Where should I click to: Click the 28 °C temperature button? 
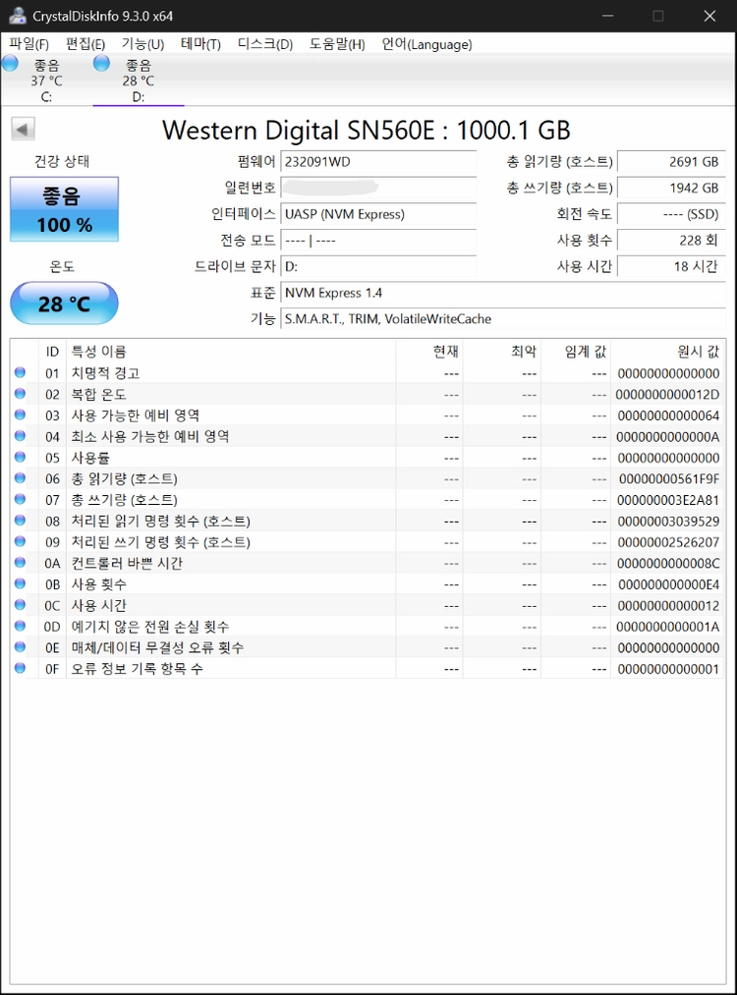click(x=64, y=304)
